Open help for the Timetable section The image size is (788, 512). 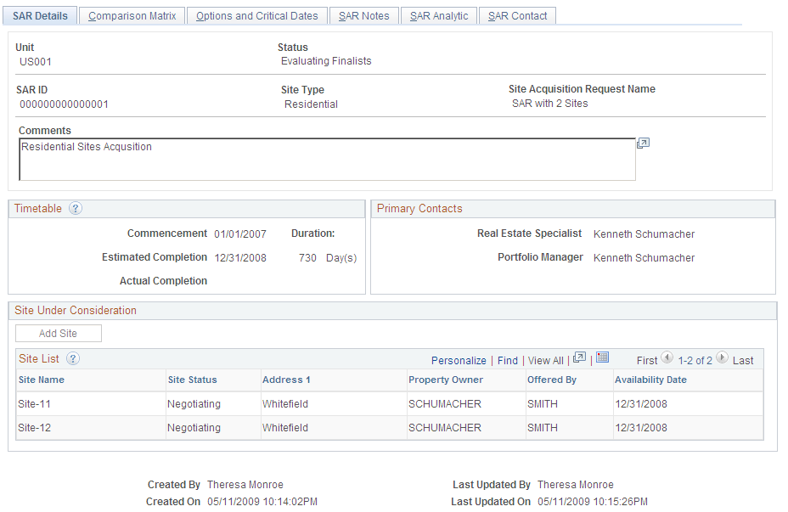coord(75,208)
